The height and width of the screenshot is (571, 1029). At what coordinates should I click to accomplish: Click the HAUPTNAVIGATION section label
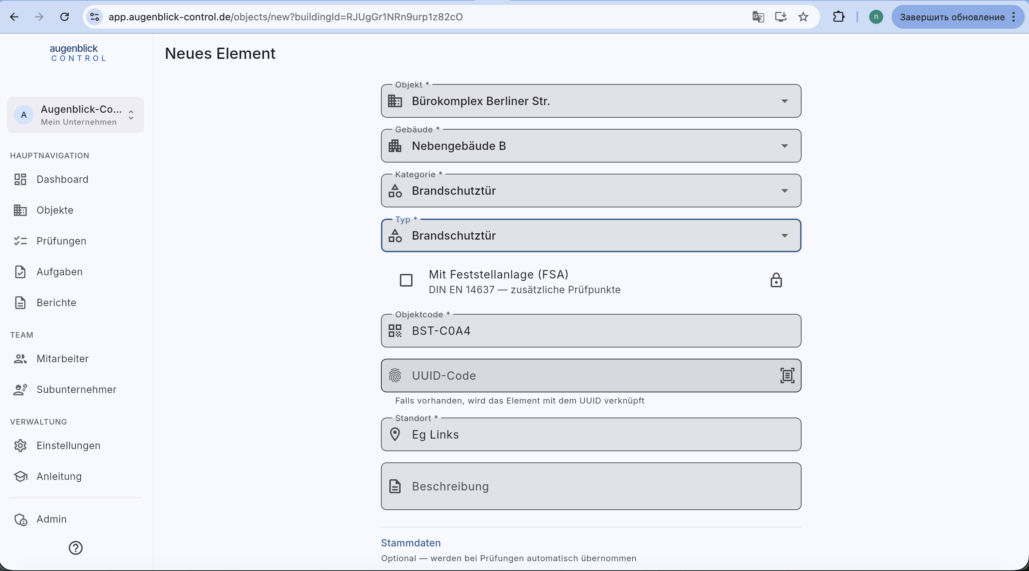tap(49, 155)
